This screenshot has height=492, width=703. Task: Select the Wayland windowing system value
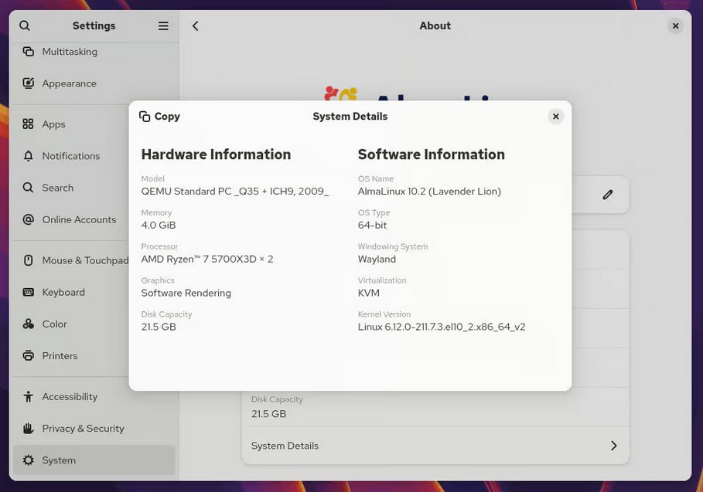[377, 260]
